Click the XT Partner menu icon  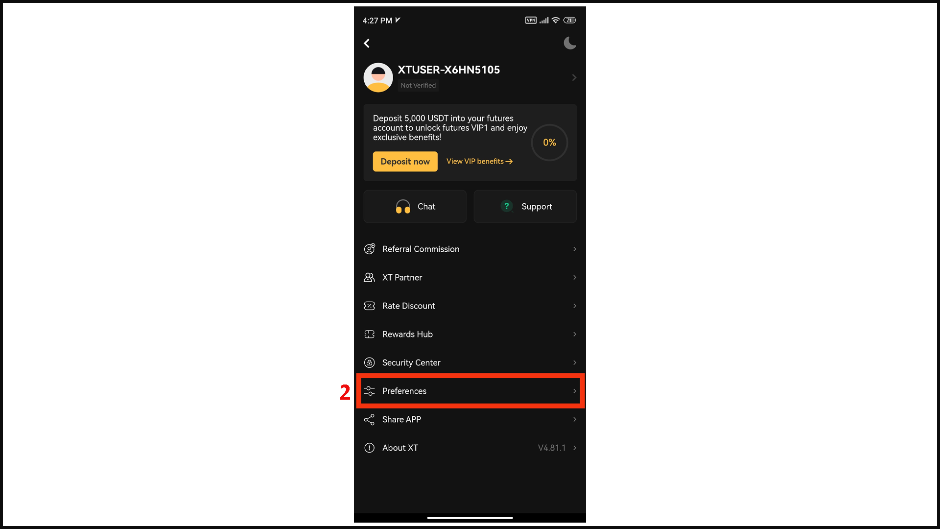369,277
